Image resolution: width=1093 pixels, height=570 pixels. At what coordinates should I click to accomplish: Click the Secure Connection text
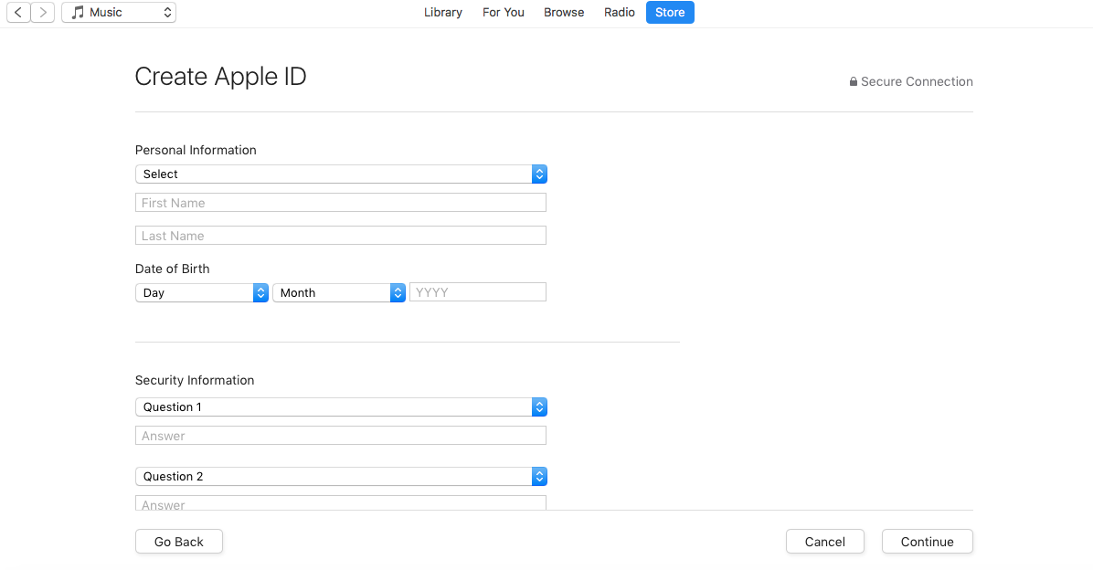(917, 81)
